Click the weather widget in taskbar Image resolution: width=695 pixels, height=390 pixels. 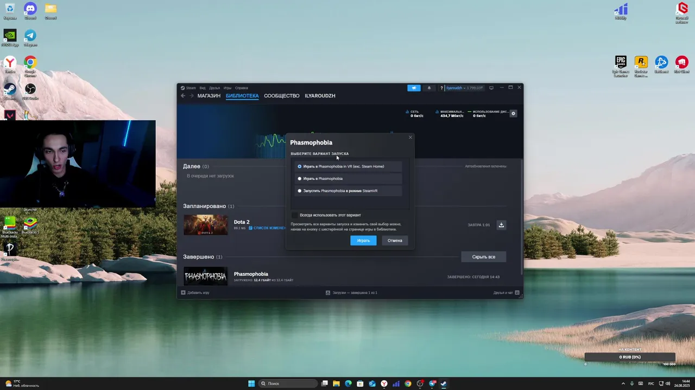point(22,383)
